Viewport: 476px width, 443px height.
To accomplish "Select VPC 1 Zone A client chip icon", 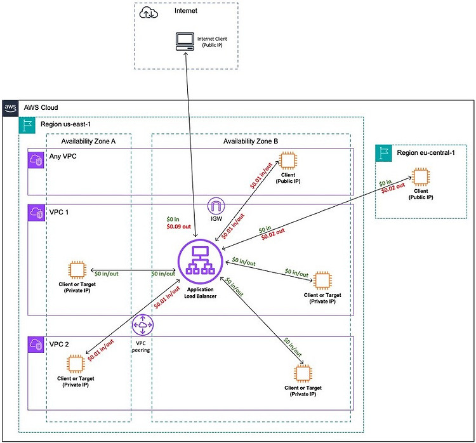I will pyautogui.click(x=77, y=270).
